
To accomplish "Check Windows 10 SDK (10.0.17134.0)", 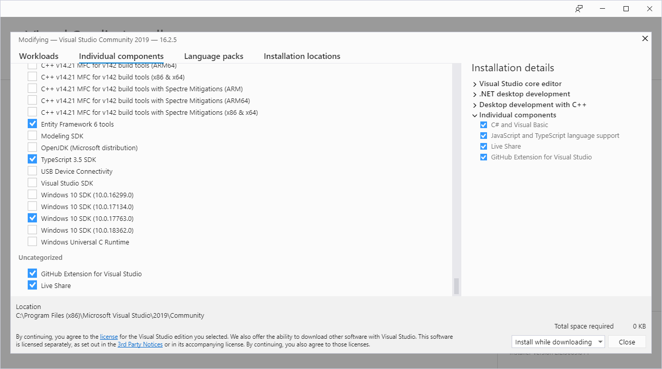I will (x=32, y=207).
